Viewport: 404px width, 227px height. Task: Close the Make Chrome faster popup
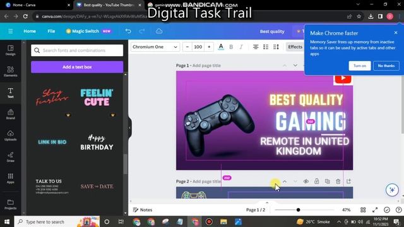(x=396, y=33)
